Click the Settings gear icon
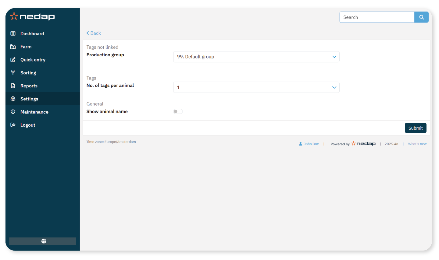 click(x=13, y=99)
